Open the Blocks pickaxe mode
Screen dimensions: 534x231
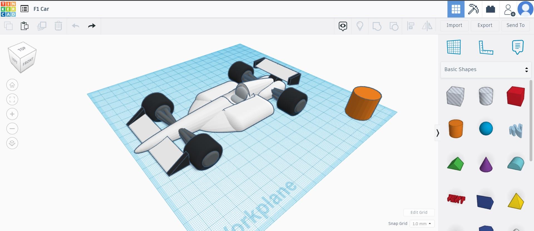473,9
